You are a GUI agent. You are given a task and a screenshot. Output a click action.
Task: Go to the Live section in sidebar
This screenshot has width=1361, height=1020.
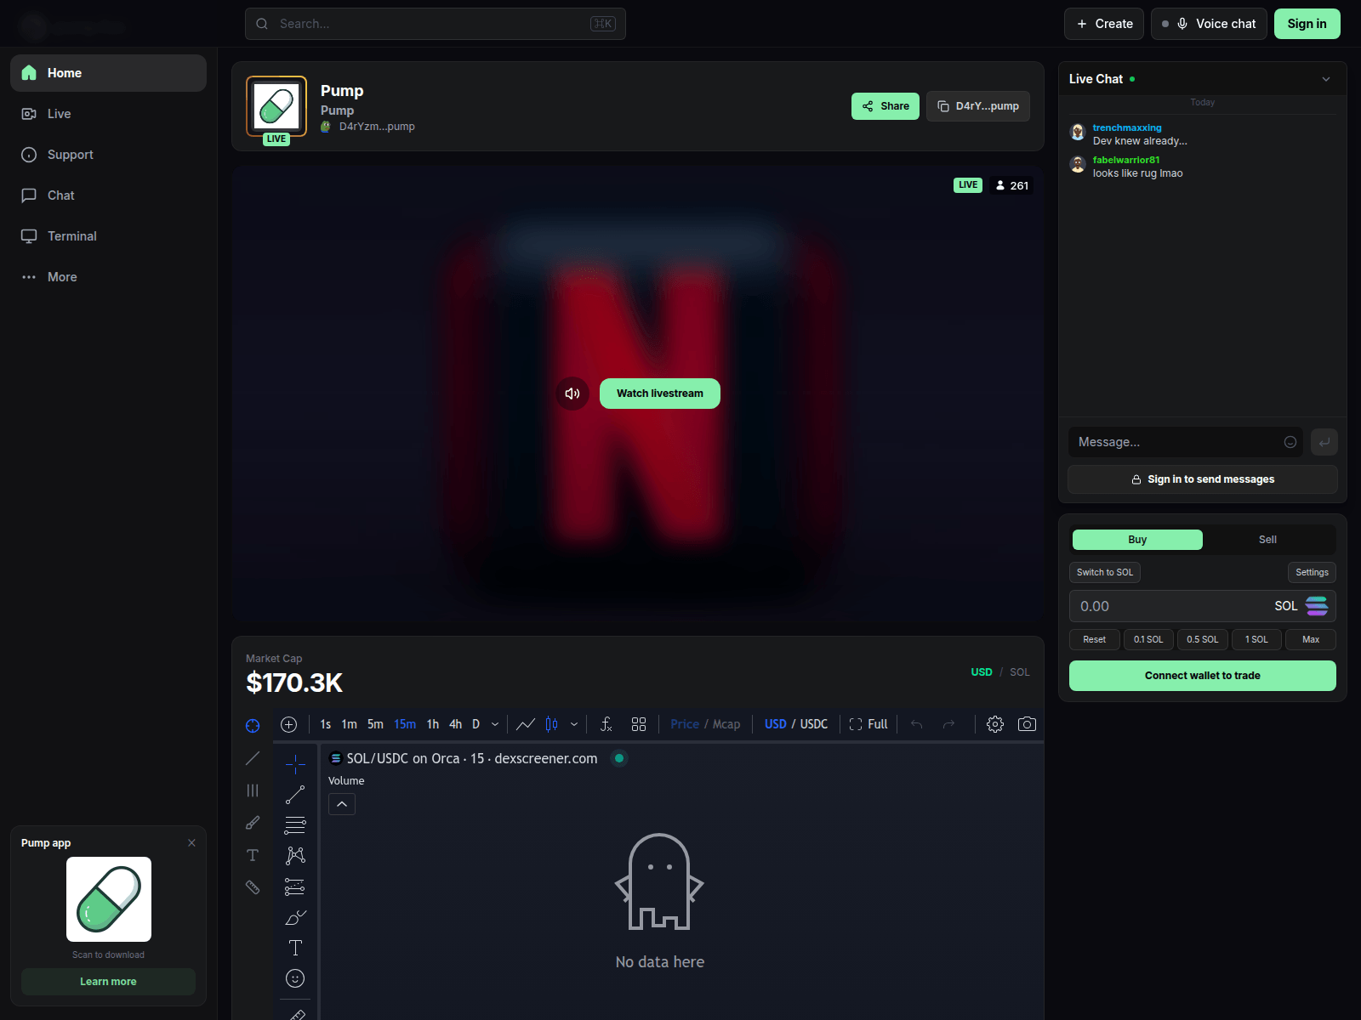108,114
